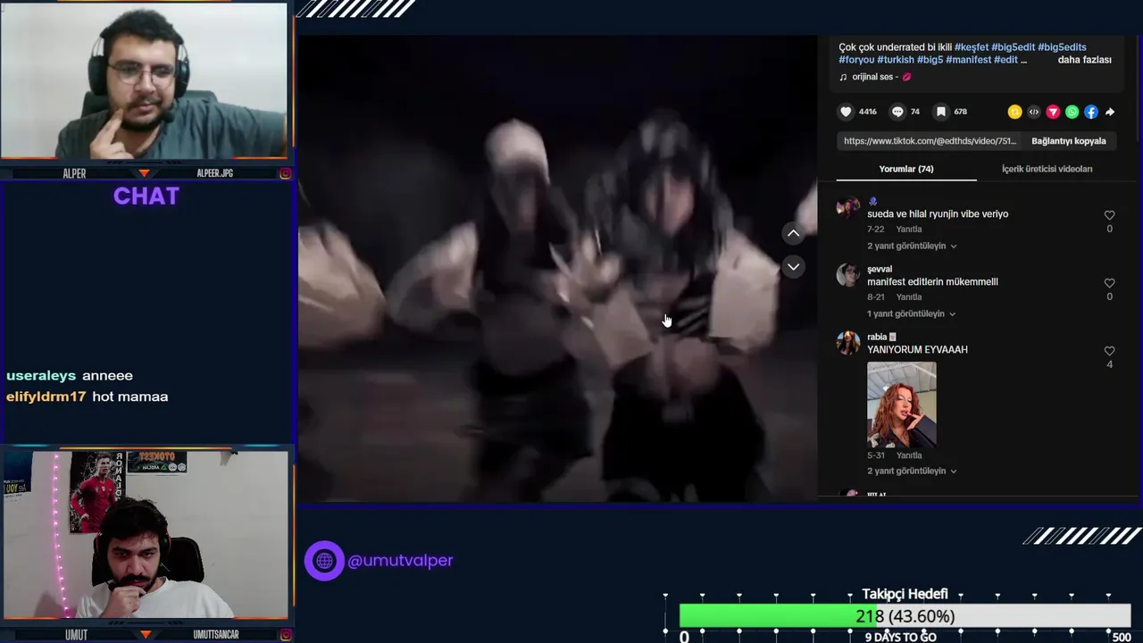Like the comment 'sueda ve hilal ryunjin vibe veriyo'
The height and width of the screenshot is (643, 1143).
1109,215
